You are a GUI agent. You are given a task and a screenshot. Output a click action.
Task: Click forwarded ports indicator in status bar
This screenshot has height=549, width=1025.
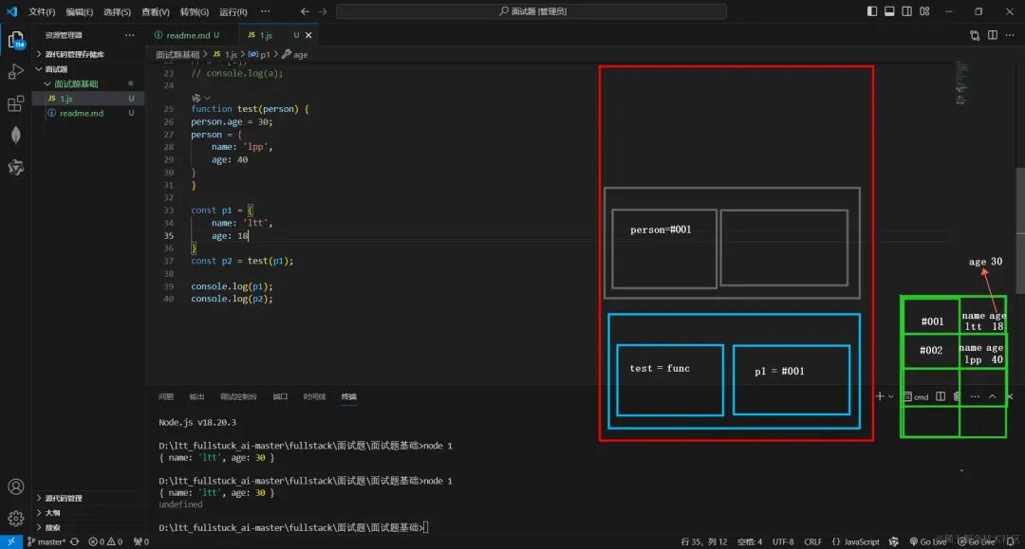point(141,541)
